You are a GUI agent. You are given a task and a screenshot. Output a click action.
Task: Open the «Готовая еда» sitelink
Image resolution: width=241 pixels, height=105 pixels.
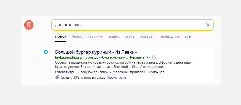pyautogui.click(x=64, y=72)
